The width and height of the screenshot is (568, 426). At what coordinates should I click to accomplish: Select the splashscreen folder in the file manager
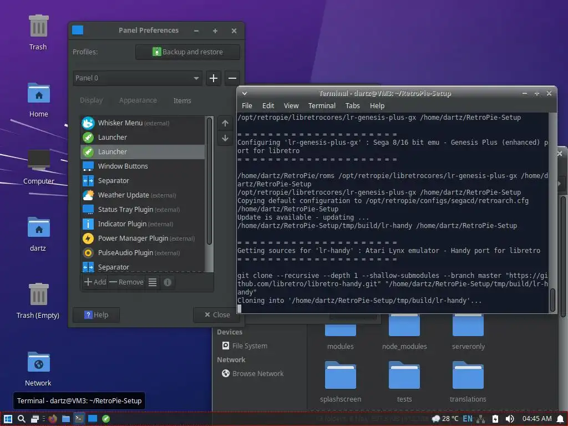[x=341, y=382]
